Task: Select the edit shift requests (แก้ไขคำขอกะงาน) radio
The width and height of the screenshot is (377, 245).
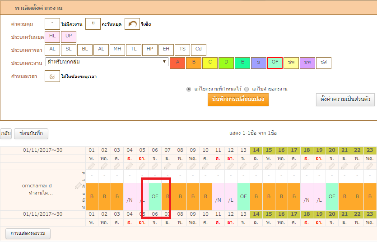Action: pos(247,89)
